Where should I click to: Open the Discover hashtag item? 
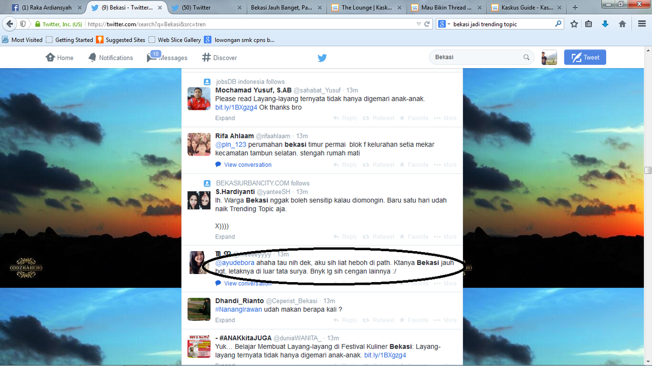(220, 57)
